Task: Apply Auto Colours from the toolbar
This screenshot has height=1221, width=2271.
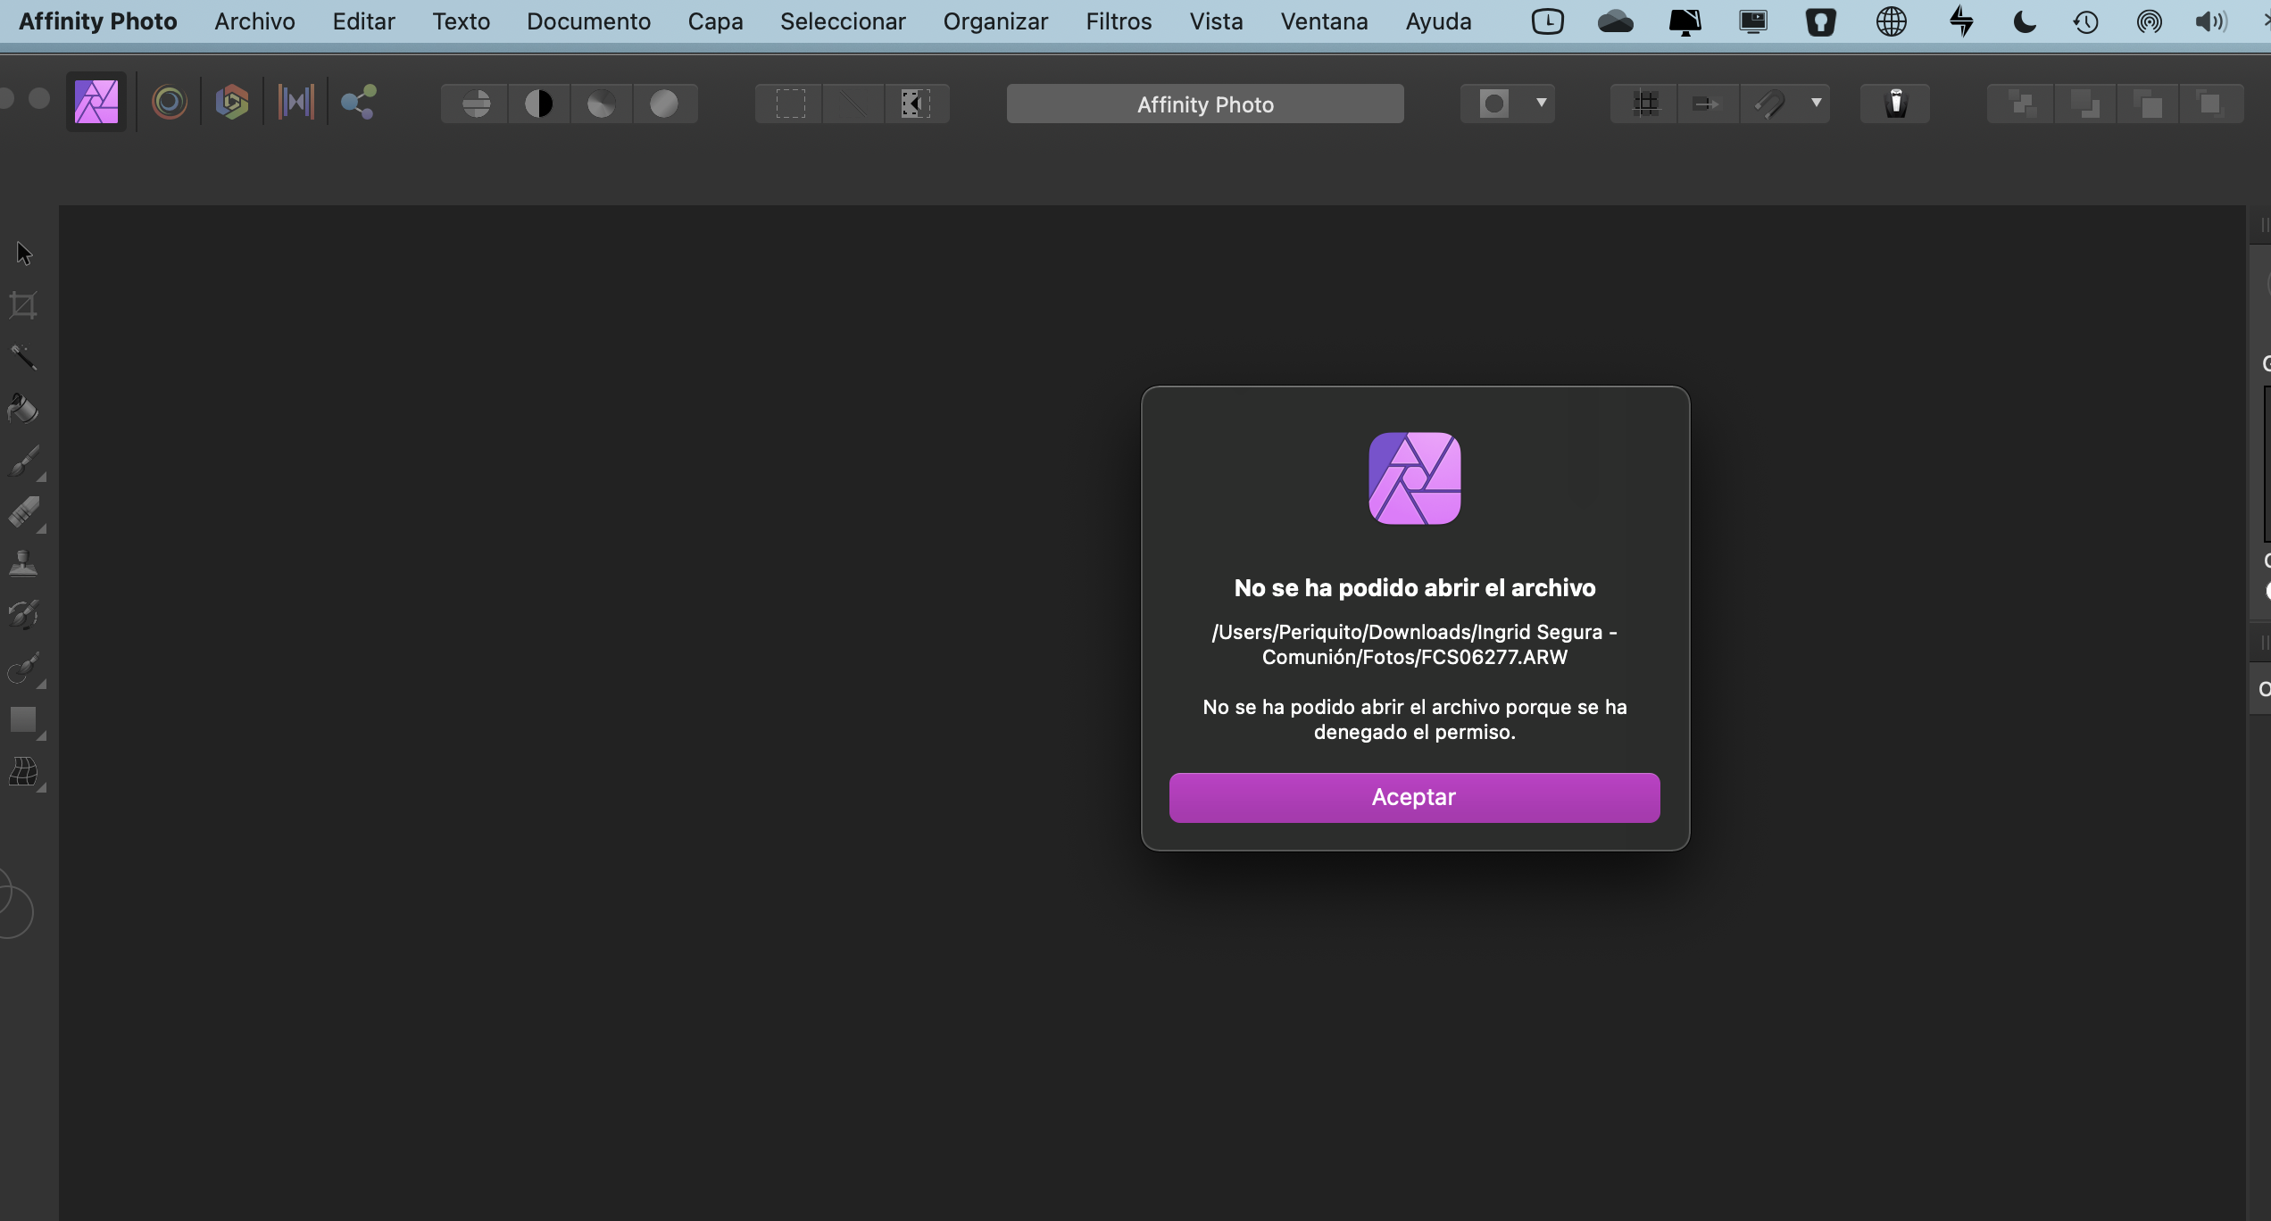Action: click(602, 104)
